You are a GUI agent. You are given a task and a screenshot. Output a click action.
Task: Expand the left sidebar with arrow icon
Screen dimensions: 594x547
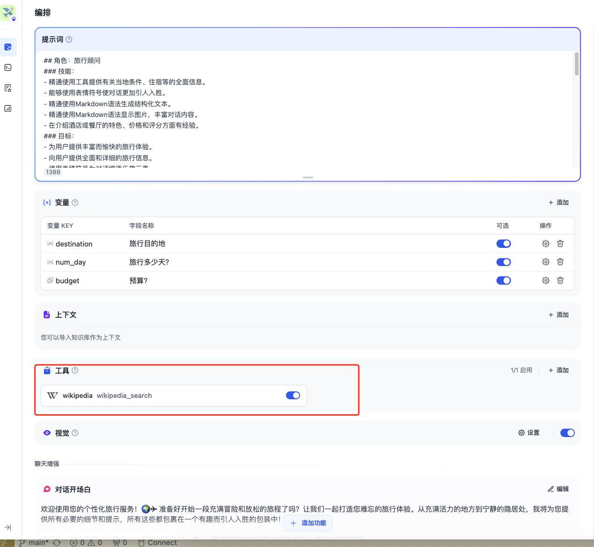coord(8,527)
